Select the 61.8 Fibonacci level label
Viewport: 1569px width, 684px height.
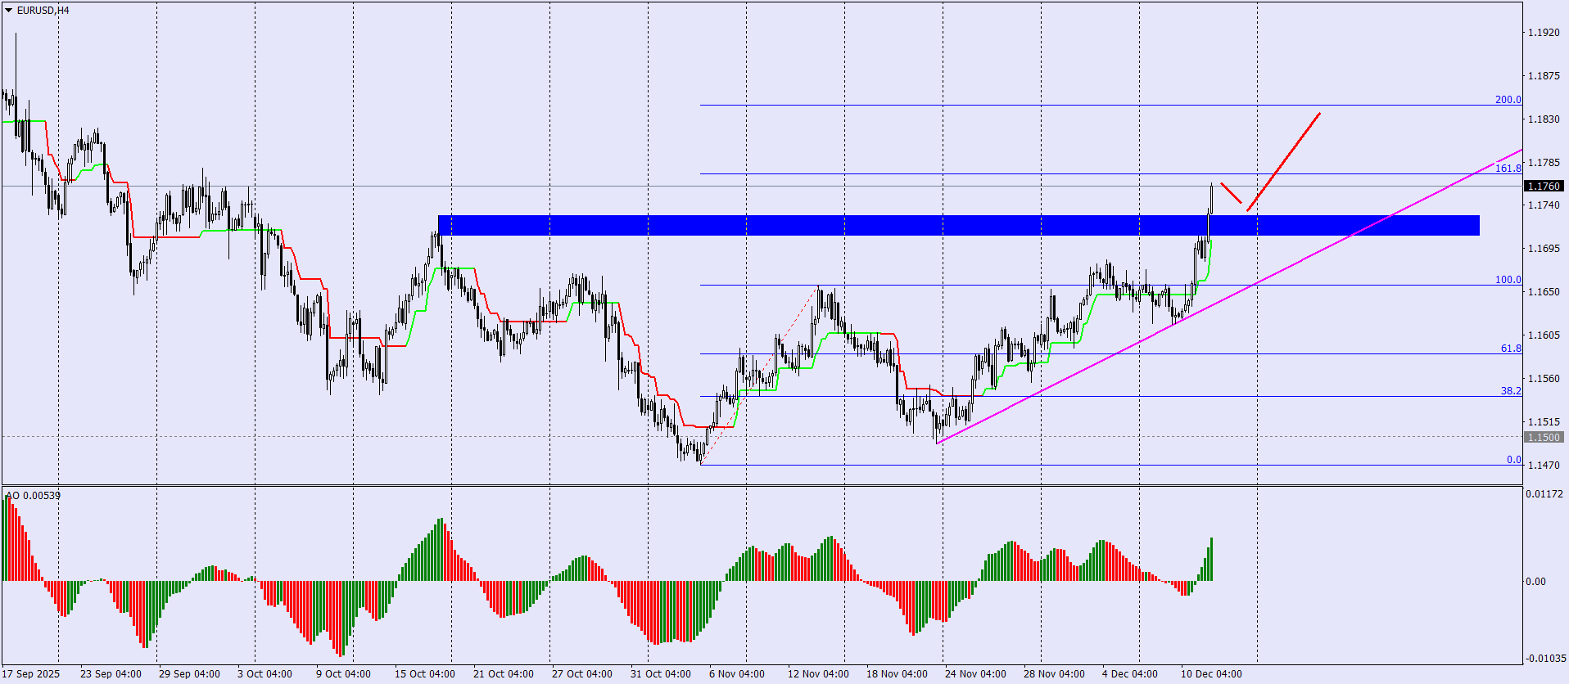pyautogui.click(x=1511, y=349)
